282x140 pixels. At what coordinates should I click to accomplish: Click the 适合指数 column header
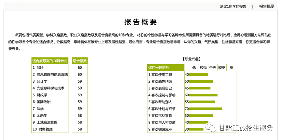pyautogui.click(x=80, y=61)
